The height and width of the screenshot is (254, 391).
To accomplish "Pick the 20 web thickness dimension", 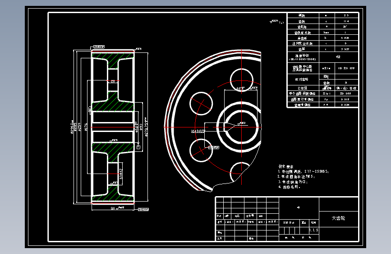I will 113,81.
